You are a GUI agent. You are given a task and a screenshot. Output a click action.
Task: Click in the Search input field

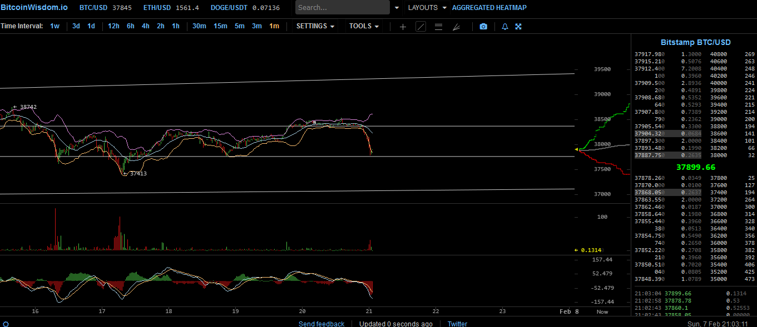(x=342, y=8)
